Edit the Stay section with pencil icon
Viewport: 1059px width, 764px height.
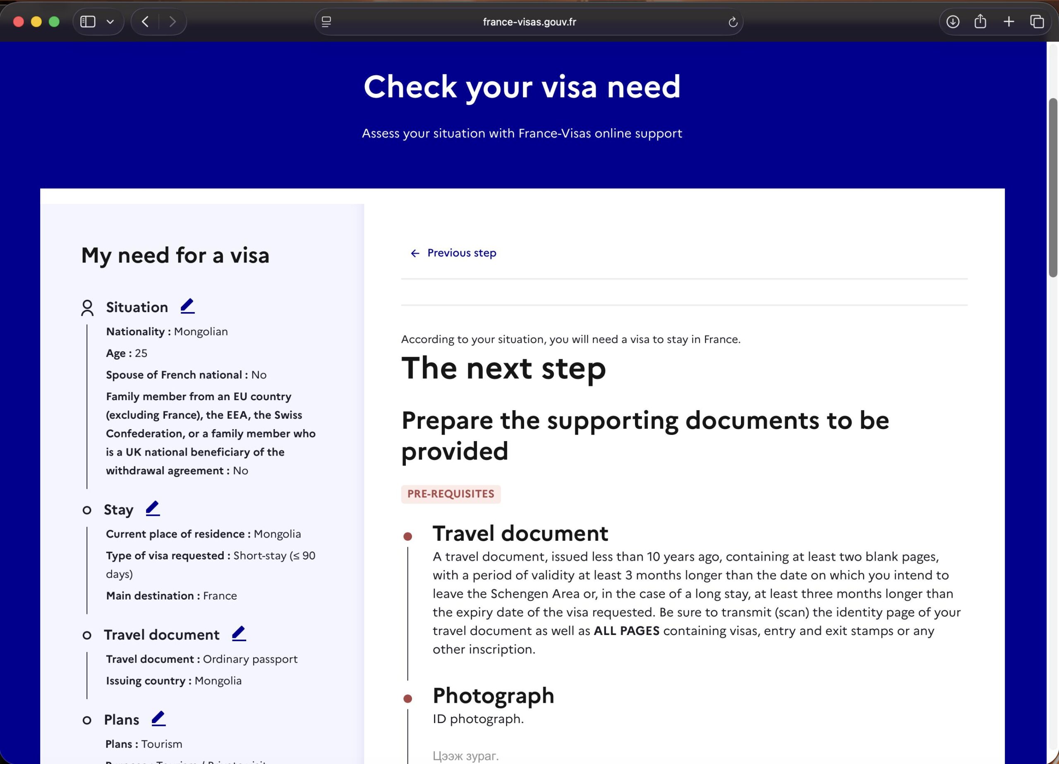pyautogui.click(x=153, y=509)
